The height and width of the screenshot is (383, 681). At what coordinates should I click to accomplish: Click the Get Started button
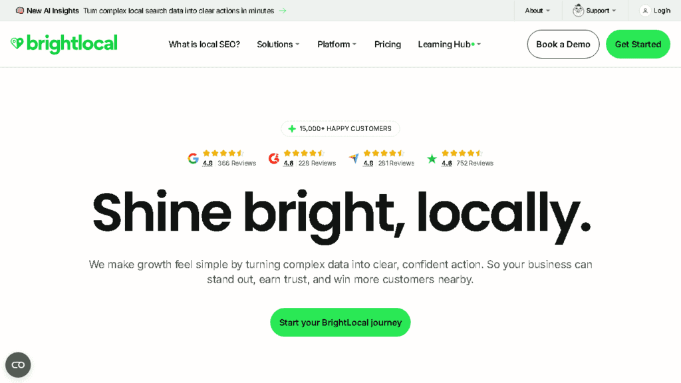pyautogui.click(x=638, y=45)
